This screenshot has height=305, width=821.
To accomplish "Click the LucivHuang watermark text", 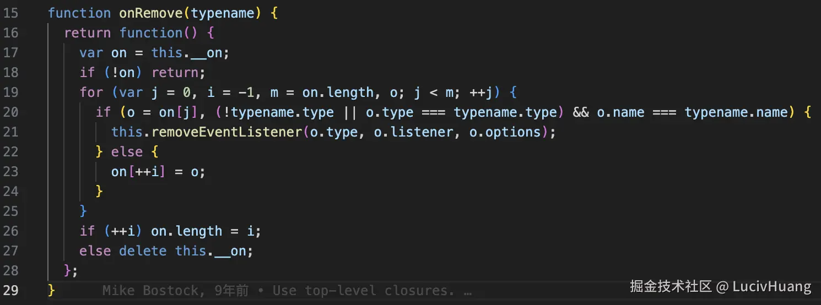I will click(771, 286).
